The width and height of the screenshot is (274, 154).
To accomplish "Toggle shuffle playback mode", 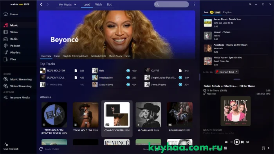I will 226,142.
